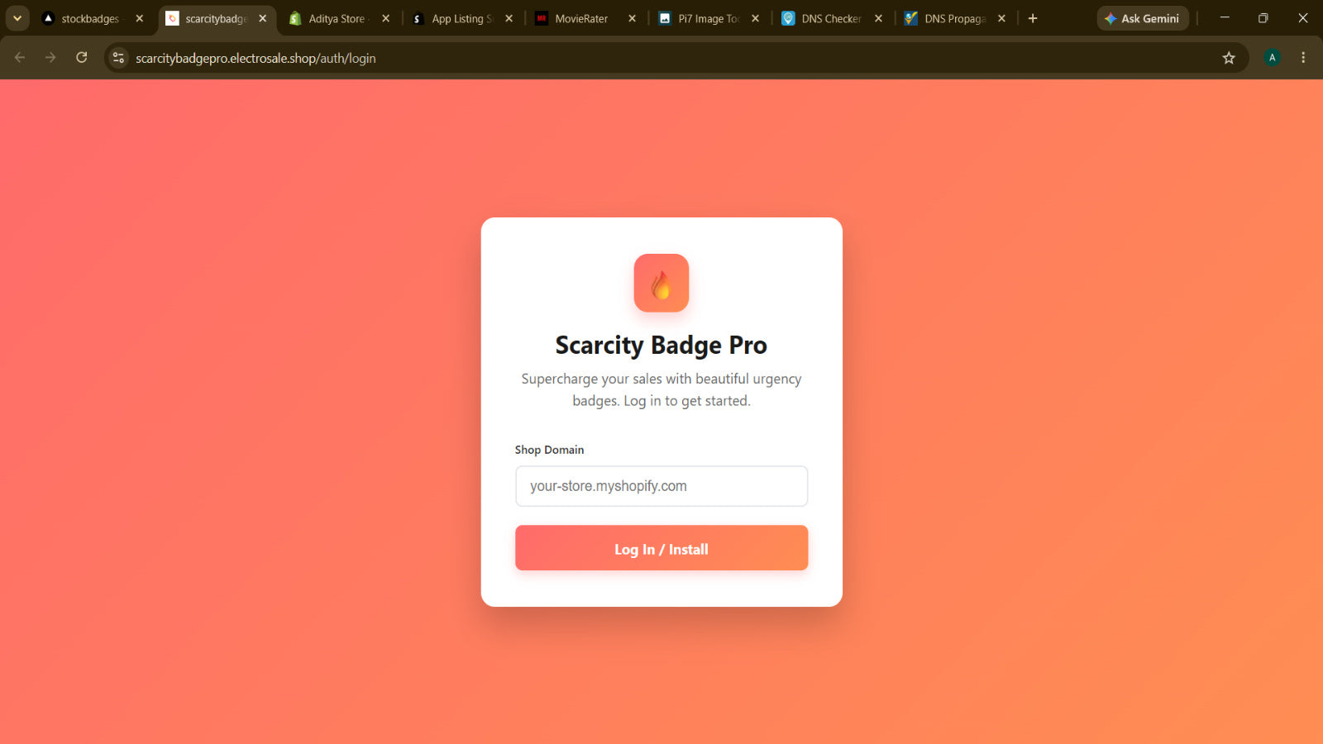
Task: Open the Chrome three-dot menu
Action: 1303,58
